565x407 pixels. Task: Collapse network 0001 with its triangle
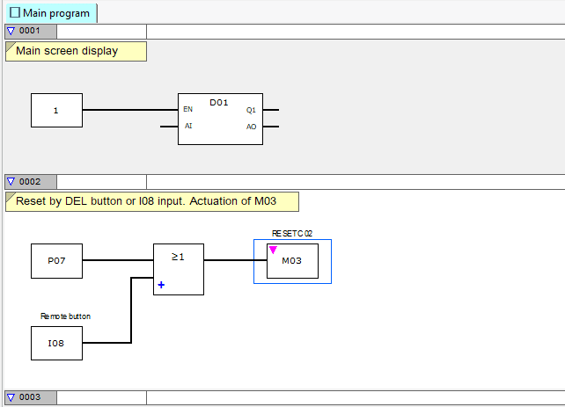(x=11, y=32)
